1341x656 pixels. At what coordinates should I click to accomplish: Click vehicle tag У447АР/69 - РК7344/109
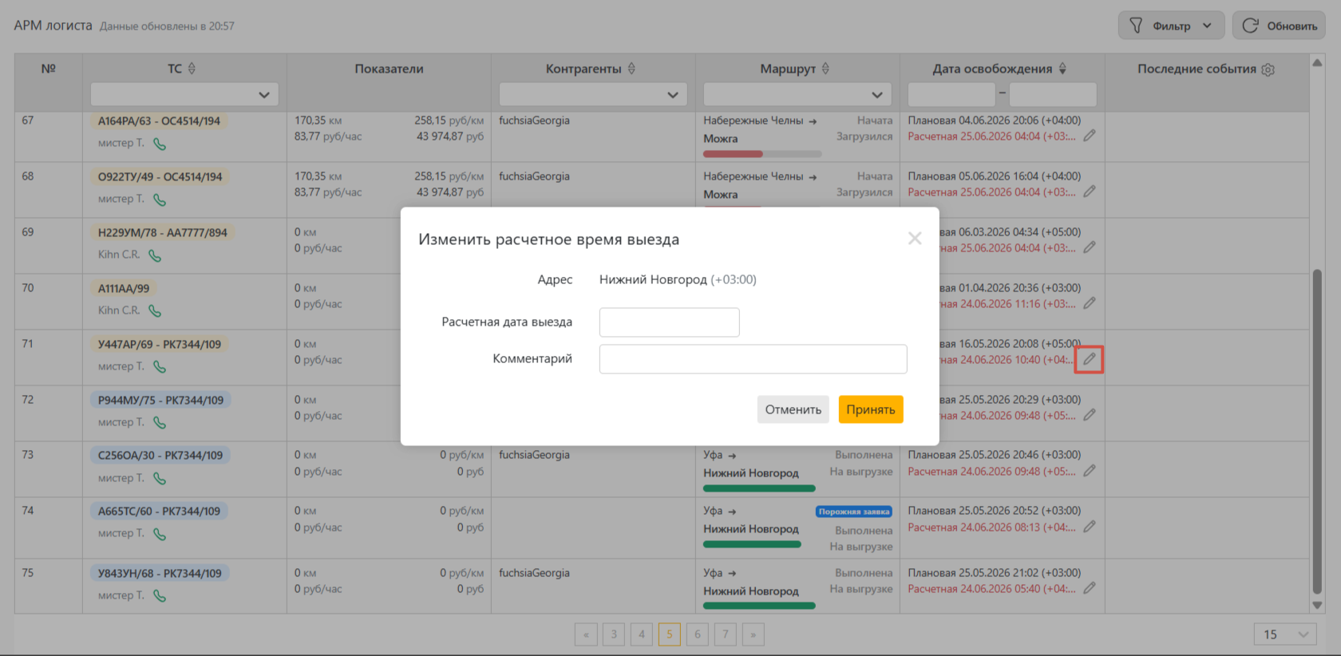point(160,344)
